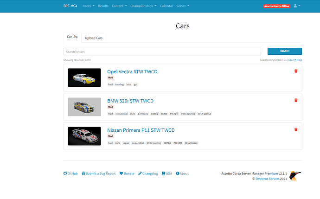Open the Changelog footer link

pyautogui.click(x=148, y=173)
